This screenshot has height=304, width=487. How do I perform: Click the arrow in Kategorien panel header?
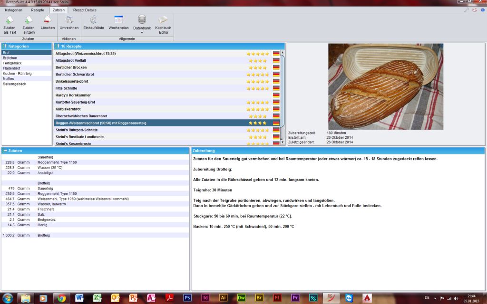click(x=5, y=46)
